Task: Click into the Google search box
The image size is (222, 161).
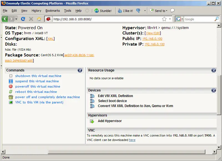Action: coord(199,19)
